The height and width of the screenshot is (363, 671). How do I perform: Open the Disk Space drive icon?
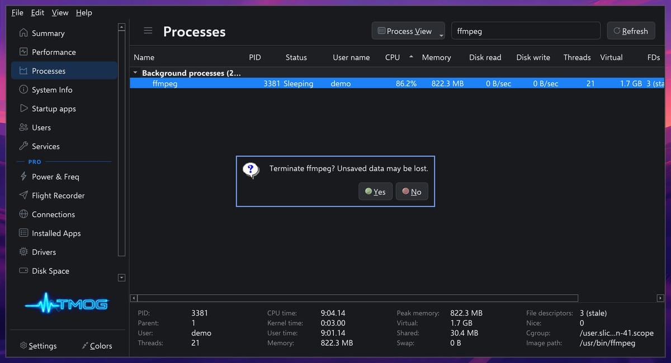[23, 271]
